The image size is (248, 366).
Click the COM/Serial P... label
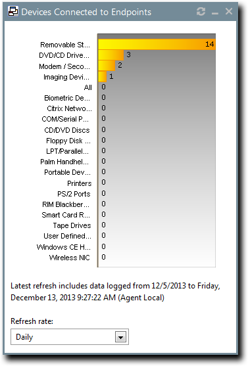pyautogui.click(x=65, y=119)
